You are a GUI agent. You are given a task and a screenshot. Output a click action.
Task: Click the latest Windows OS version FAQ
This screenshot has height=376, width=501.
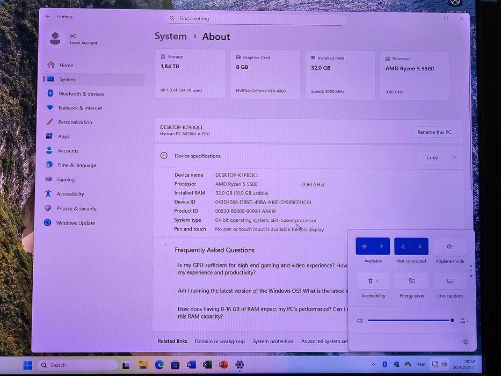point(262,291)
